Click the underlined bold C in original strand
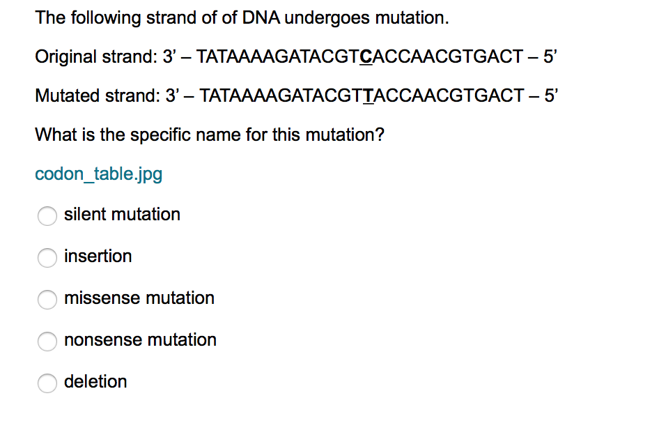Image resolution: width=659 pixels, height=428 pixels. pyautogui.click(x=366, y=56)
